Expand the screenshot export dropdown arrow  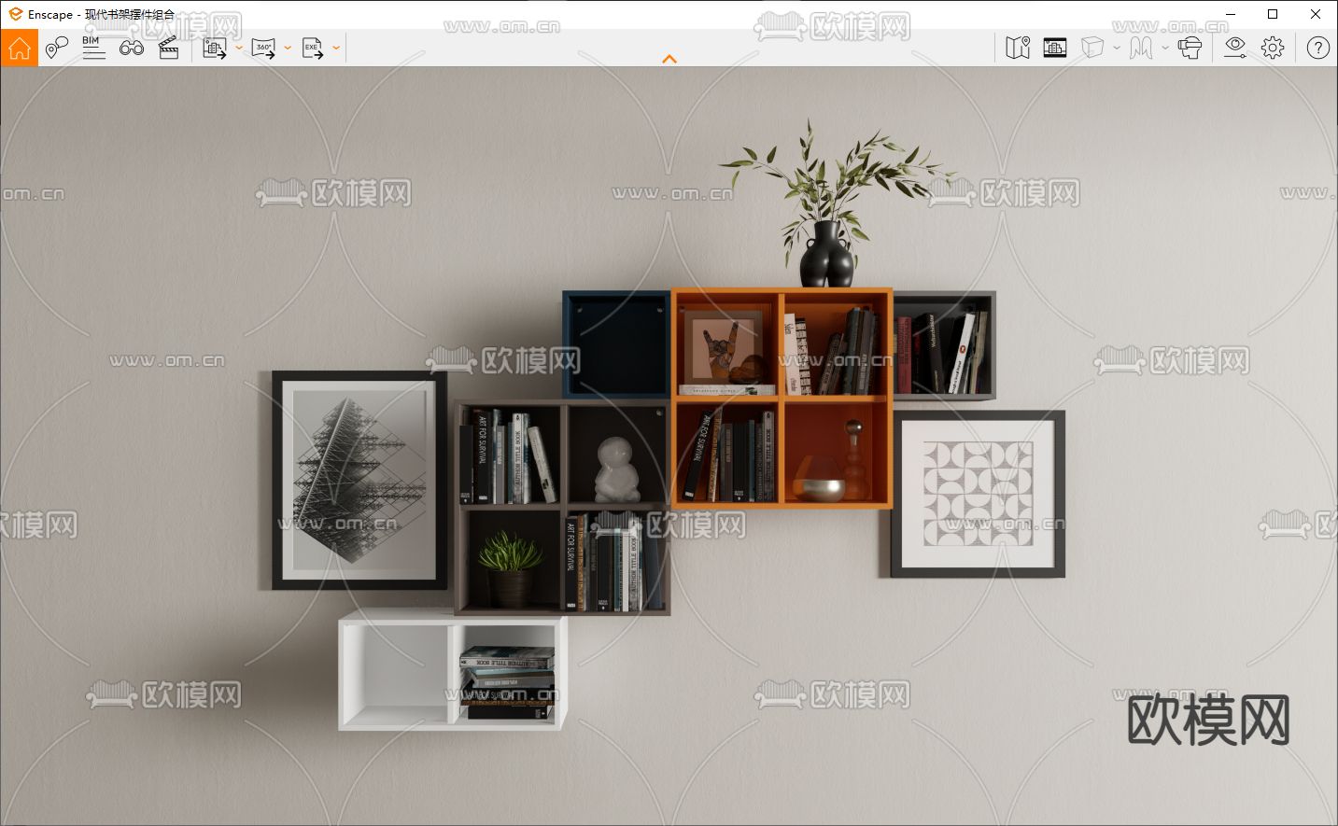239,48
